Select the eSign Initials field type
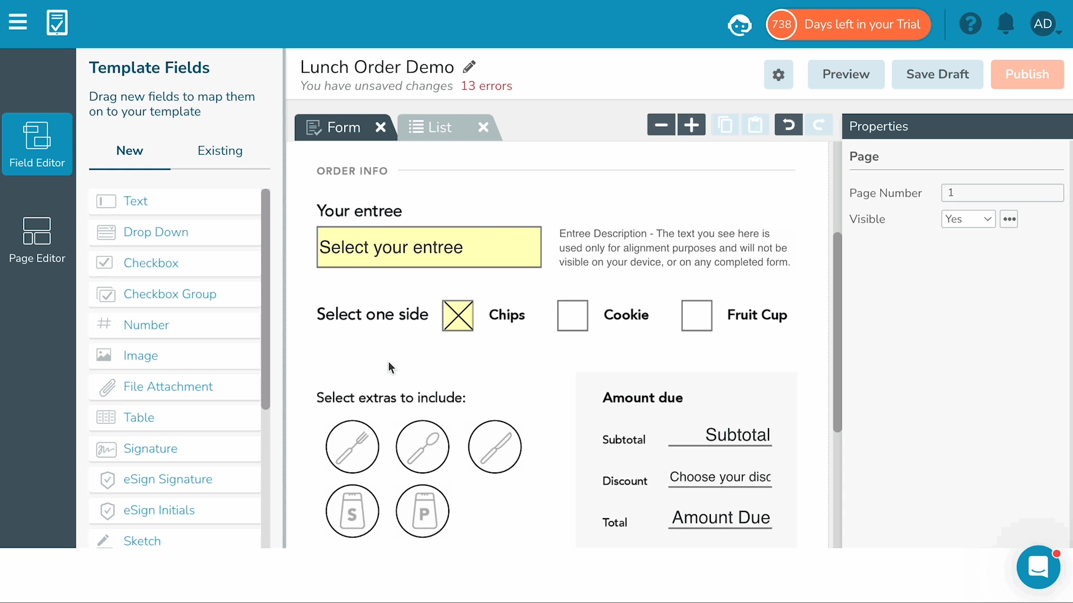Screen dimensions: 1073x603 175,510
